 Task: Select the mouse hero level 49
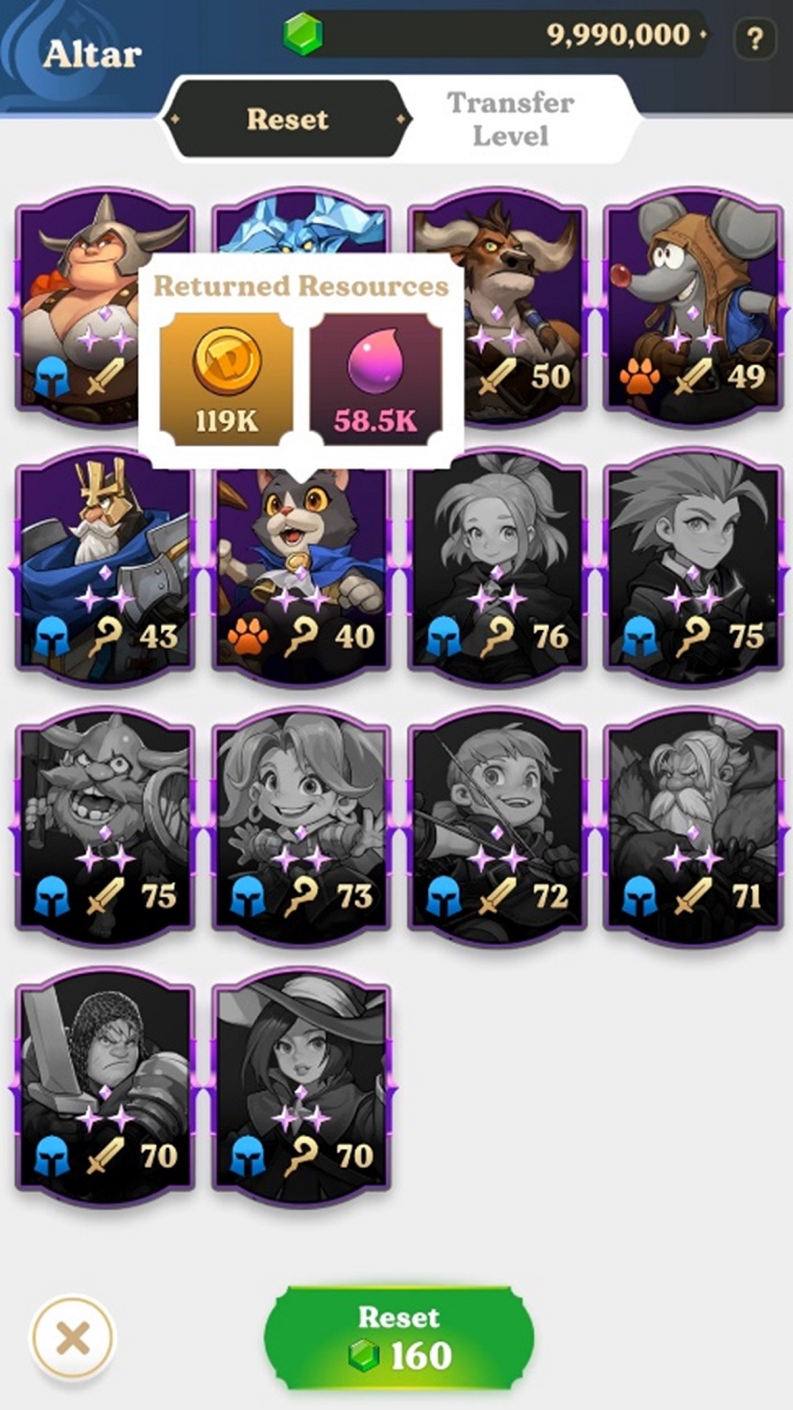693,307
